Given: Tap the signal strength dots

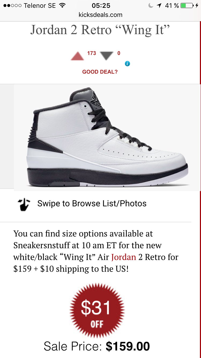Looking at the screenshot, I should point(12,5).
